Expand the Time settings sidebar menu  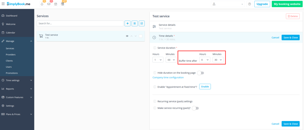pos(17,80)
